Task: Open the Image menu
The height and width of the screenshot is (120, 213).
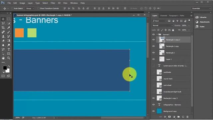Action: 22,3
